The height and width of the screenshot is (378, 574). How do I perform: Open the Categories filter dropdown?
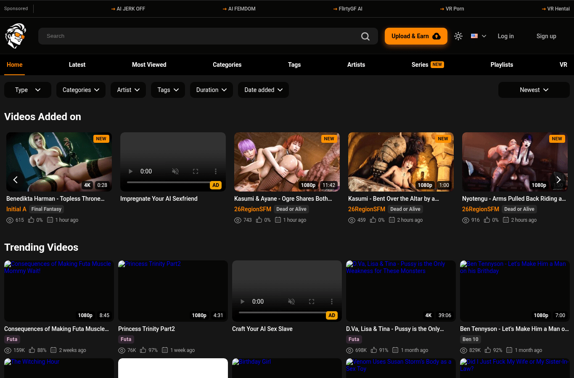[81, 90]
